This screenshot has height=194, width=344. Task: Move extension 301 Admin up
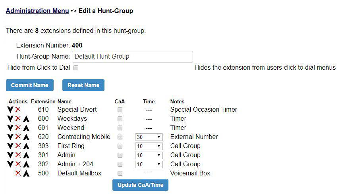(x=26, y=155)
